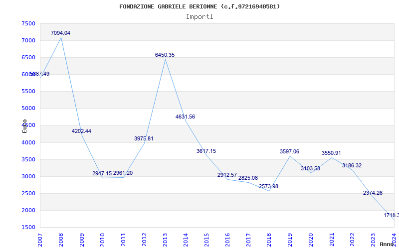
Task: Click the Euro y-axis title
Action: 24,126
